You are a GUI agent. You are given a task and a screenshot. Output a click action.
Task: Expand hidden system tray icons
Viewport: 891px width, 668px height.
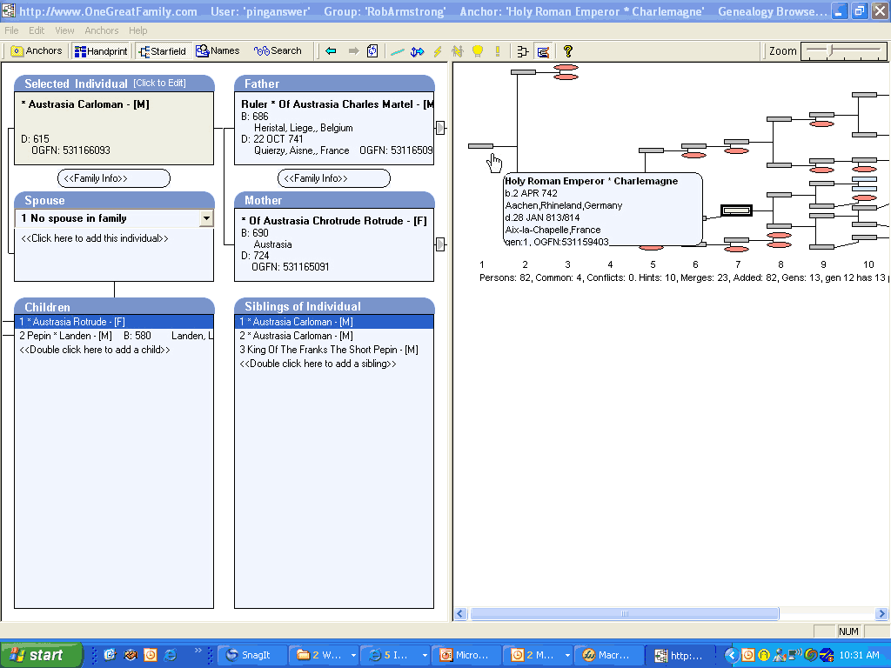[x=731, y=655]
